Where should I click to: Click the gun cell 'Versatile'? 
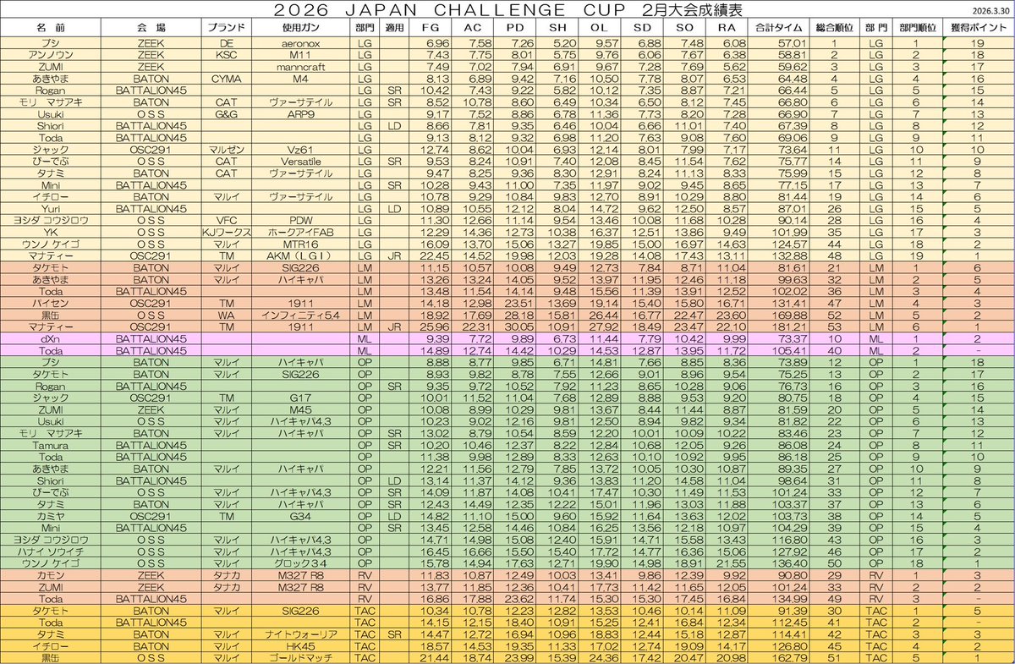[302, 160]
